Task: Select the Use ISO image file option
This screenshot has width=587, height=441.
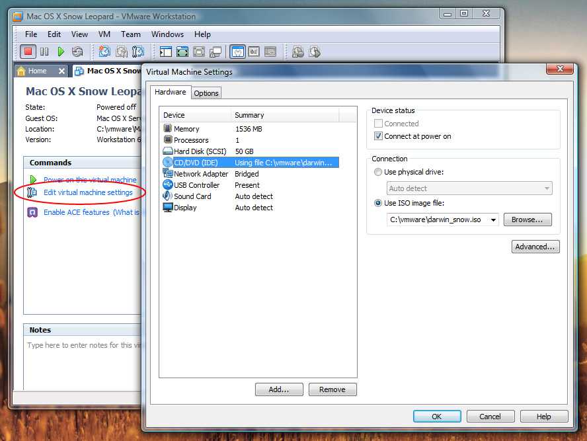Action: tap(378, 203)
